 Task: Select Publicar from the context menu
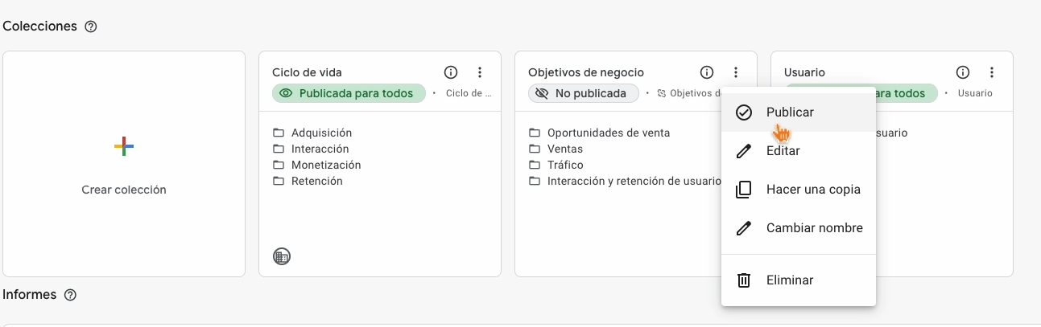(x=790, y=112)
